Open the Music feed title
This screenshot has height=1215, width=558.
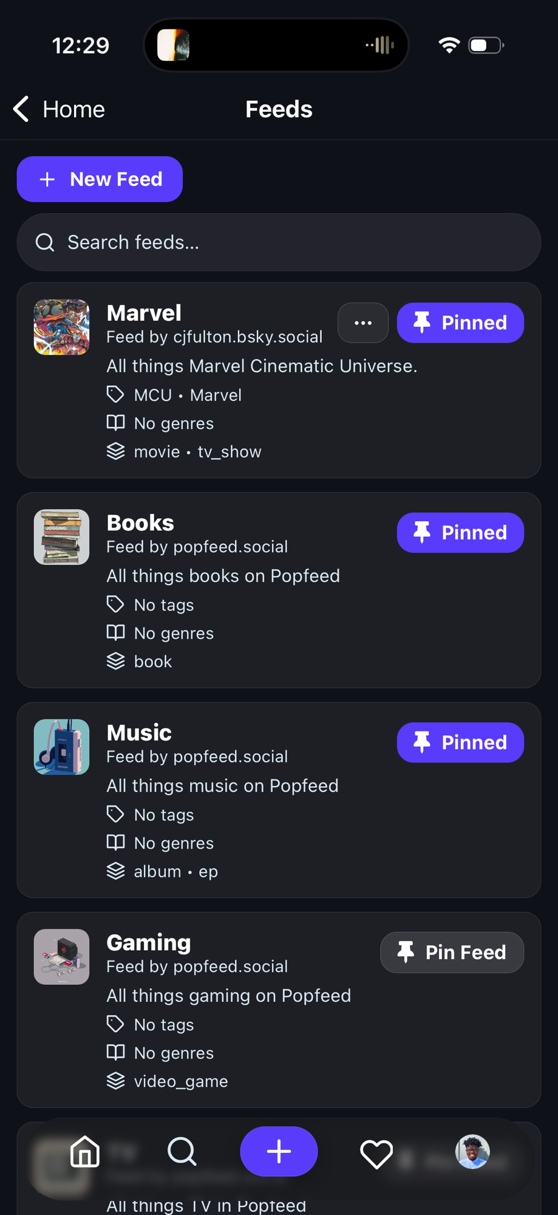(139, 733)
